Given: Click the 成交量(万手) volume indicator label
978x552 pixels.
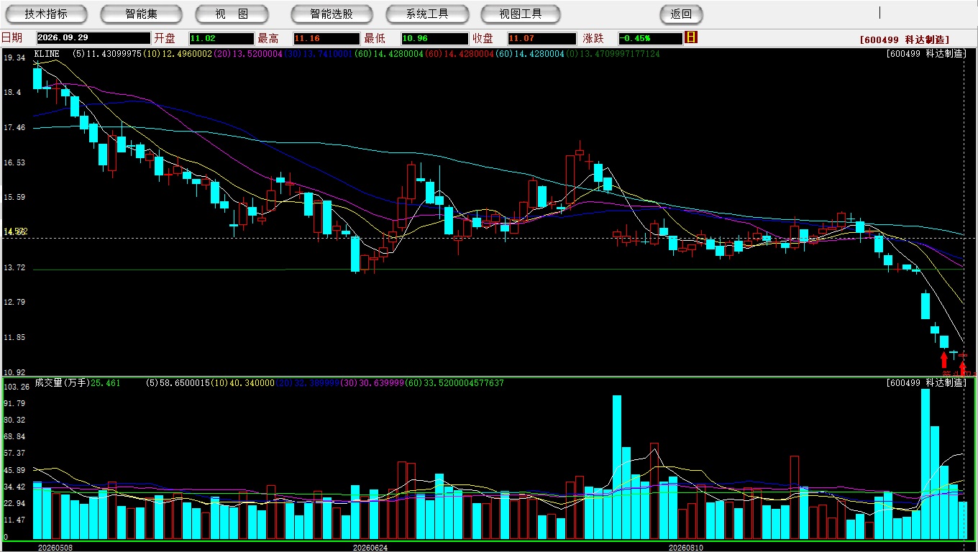Looking at the screenshot, I should (61, 383).
